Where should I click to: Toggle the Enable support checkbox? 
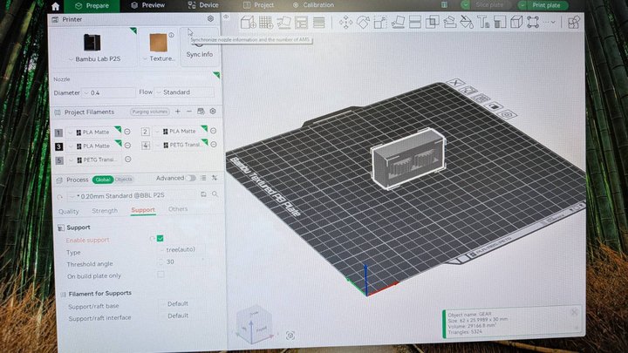(x=160, y=239)
